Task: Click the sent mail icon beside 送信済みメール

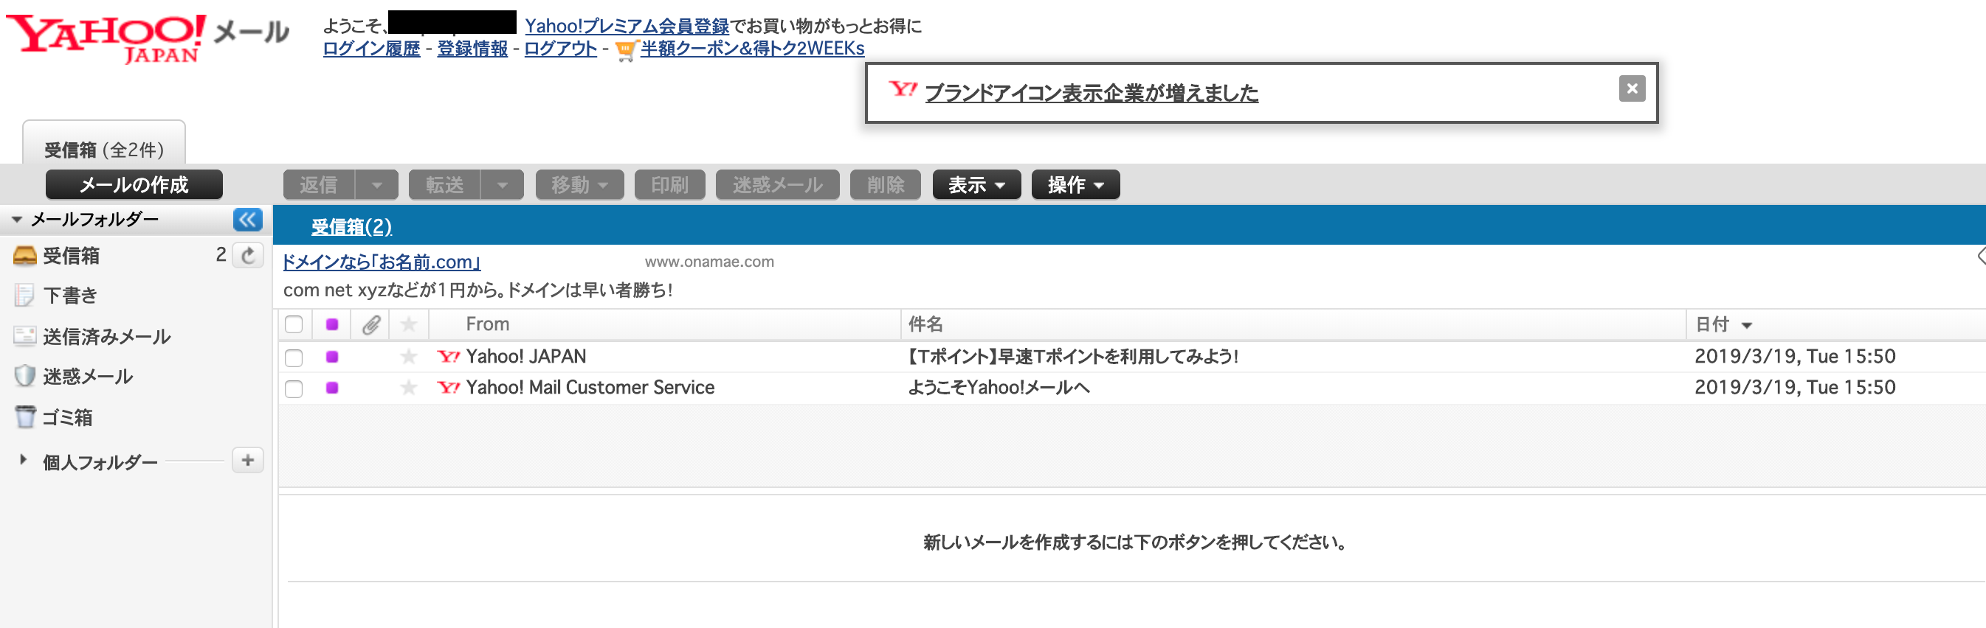Action: coord(24,336)
